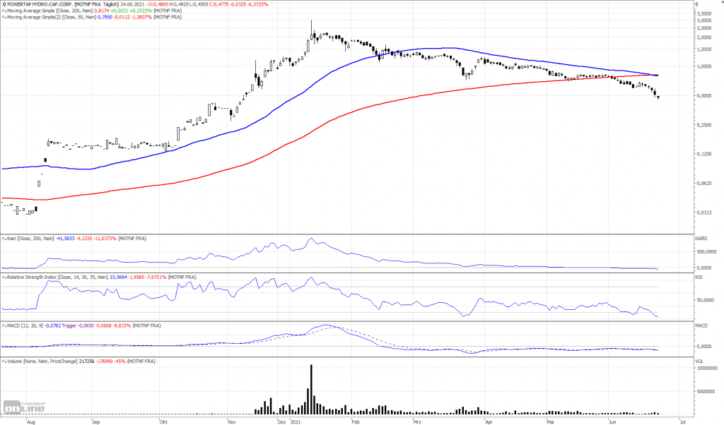Select the Moving Average Simple [Close, 200, Nein] label

pos(50,11)
